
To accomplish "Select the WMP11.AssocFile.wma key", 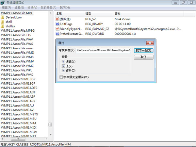I will 17,48.
